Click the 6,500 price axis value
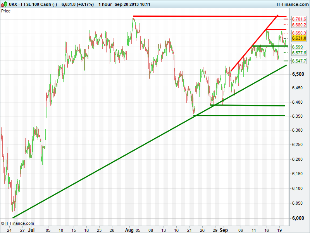The height and width of the screenshot is (233, 310). [x=298, y=74]
